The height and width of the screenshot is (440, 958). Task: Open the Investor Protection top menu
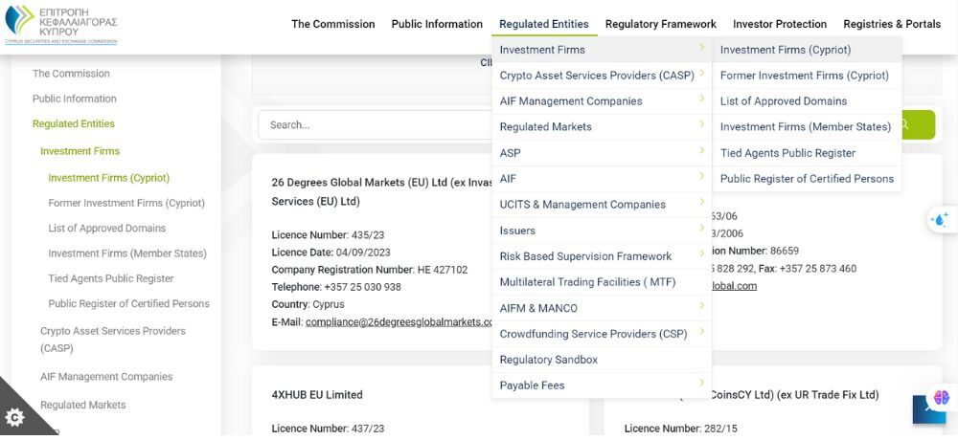pos(779,24)
